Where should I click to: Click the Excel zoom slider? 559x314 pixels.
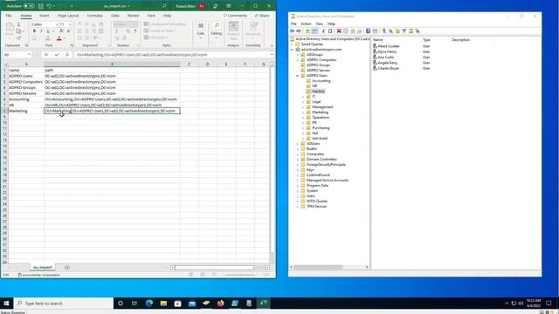[241, 275]
